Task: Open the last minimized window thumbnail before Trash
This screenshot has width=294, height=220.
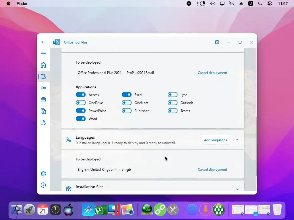Action: [x=264, y=210]
